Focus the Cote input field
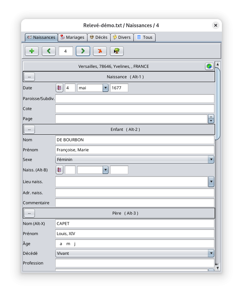243x296 pixels. [135, 109]
